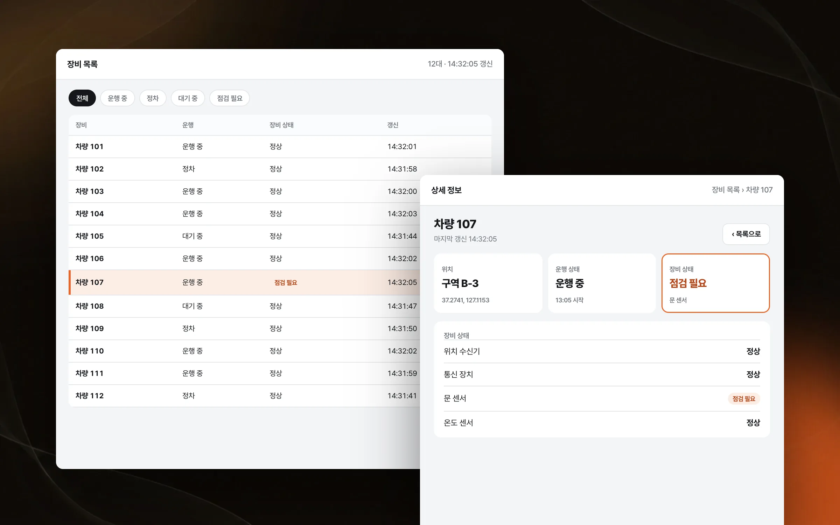The image size is (840, 525).
Task: Click 점검 필요 status in 차량 107 row
Action: pyautogui.click(x=286, y=282)
